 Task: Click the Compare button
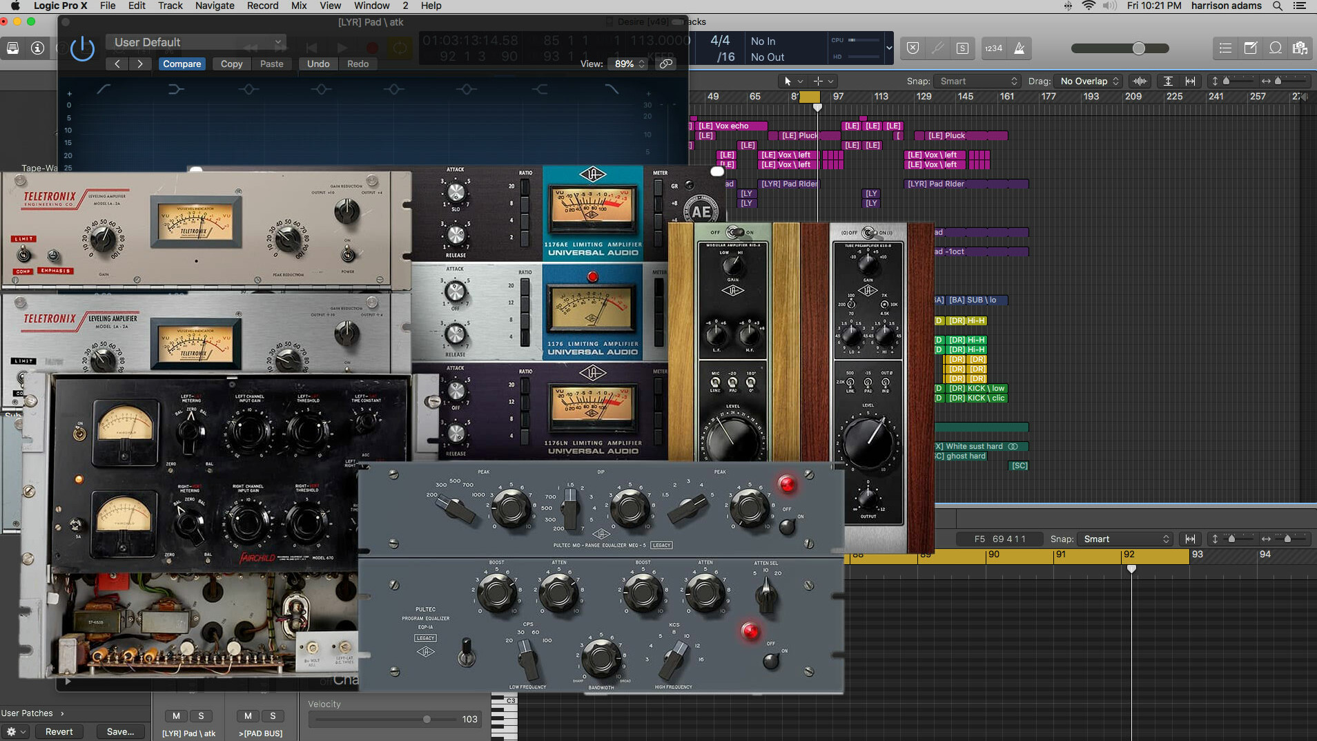tap(182, 64)
